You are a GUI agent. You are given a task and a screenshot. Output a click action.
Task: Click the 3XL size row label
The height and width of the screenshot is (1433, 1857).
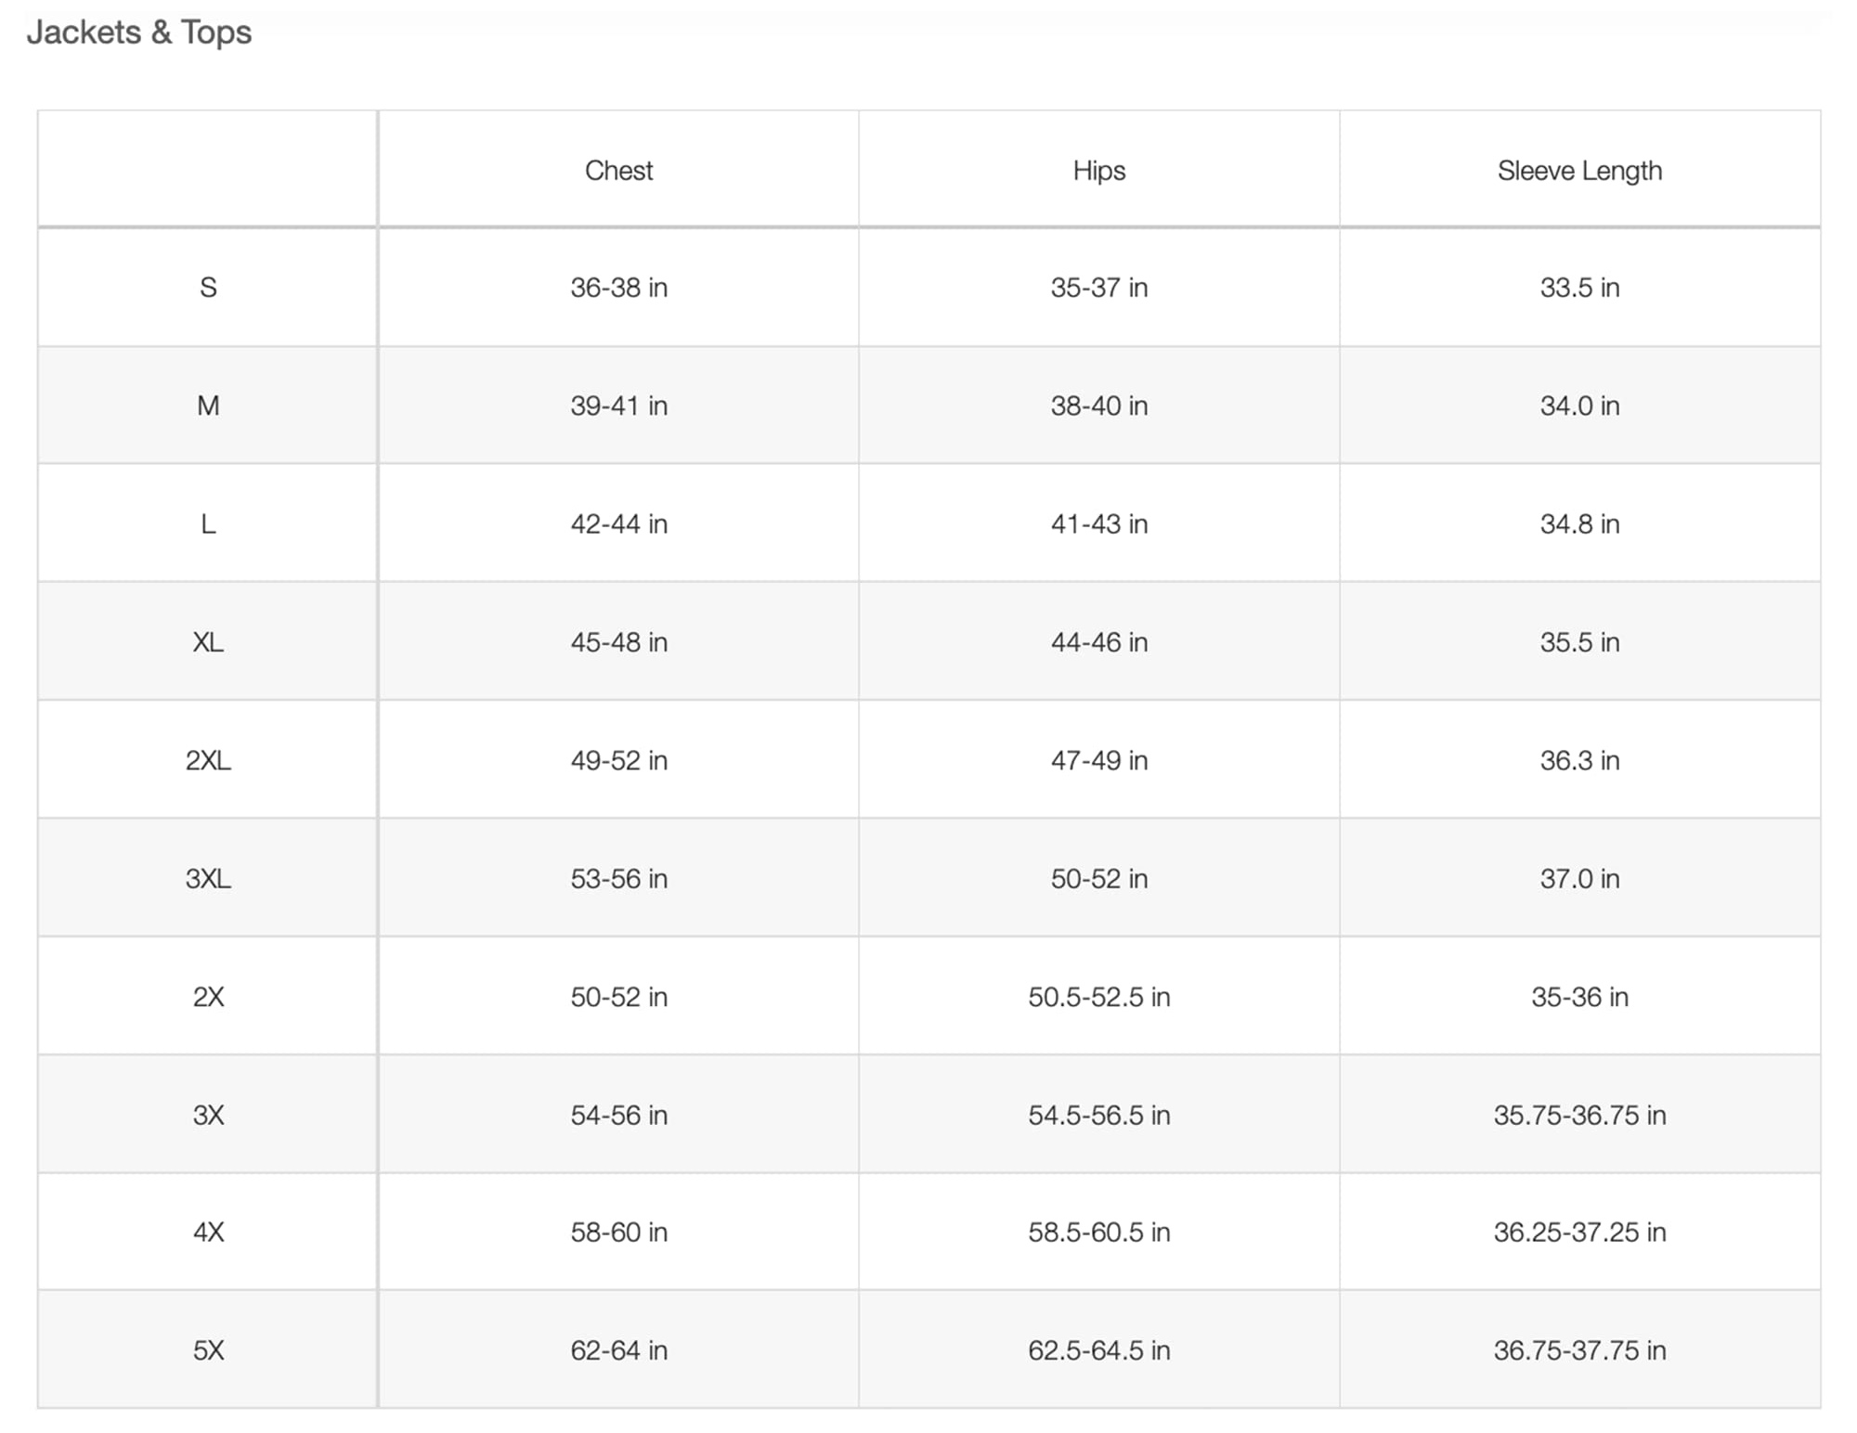pos(208,878)
